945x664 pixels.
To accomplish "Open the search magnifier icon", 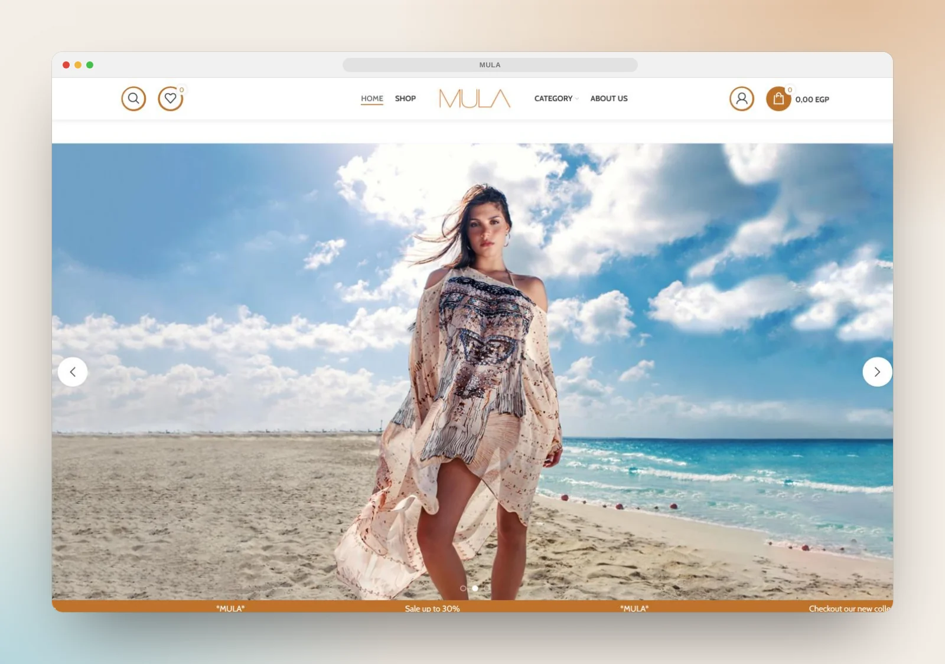I will [x=133, y=99].
